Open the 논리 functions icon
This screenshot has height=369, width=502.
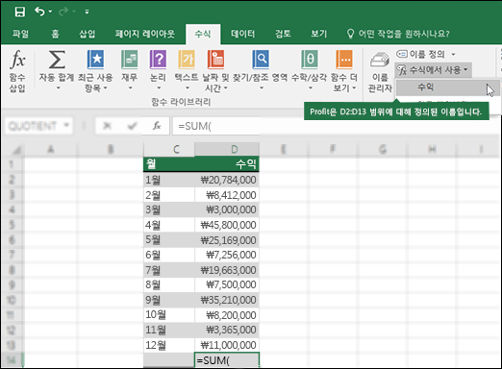click(158, 60)
